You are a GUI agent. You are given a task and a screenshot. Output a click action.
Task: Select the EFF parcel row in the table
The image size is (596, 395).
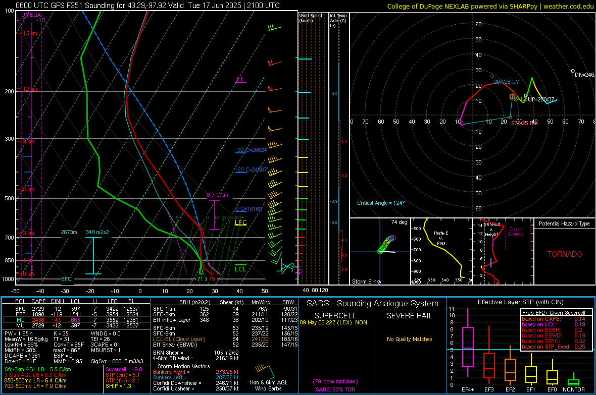point(76,314)
